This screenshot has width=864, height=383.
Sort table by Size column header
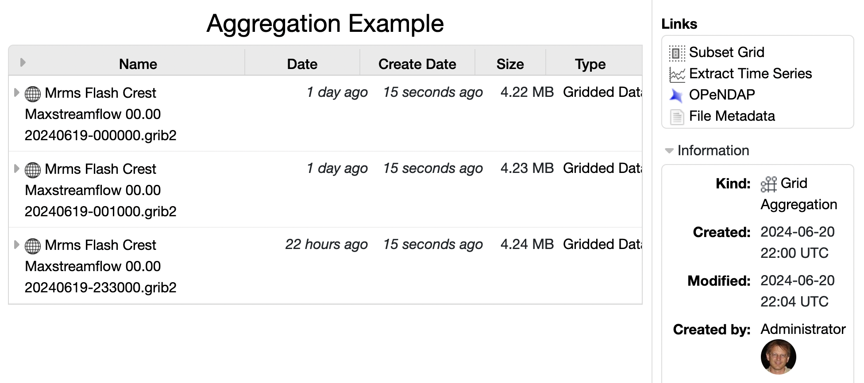tap(510, 64)
